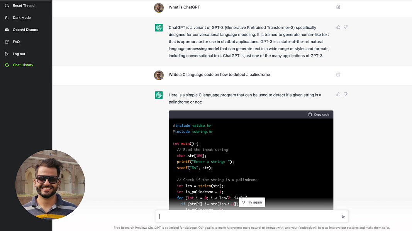Click the 'scanf("%s", str);' line
Image resolution: width=412 pixels, height=231 pixels.
195,167
